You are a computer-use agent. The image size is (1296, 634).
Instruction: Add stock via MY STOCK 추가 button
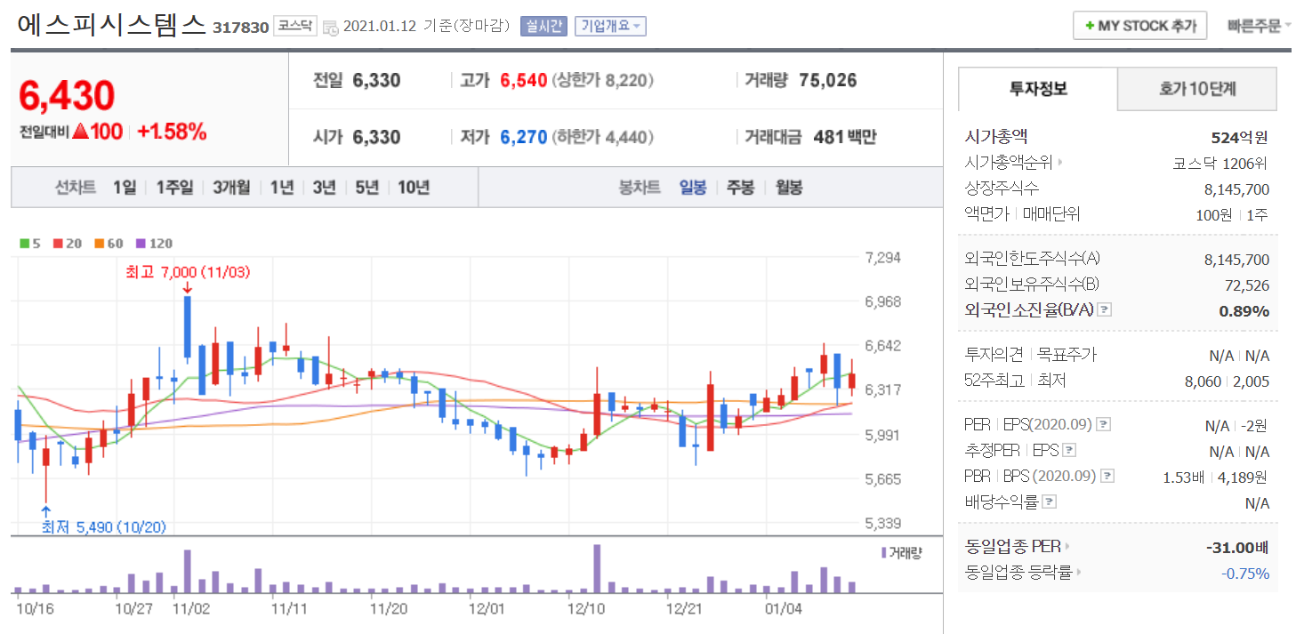tap(1139, 26)
